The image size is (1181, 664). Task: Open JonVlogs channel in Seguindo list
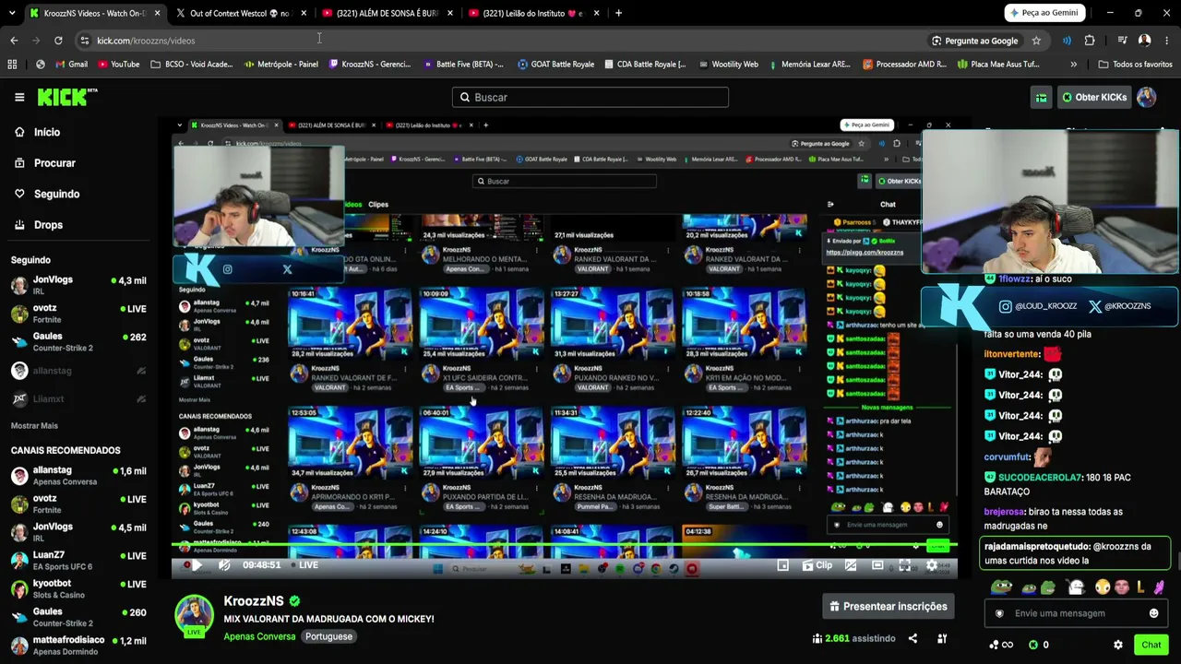78,285
